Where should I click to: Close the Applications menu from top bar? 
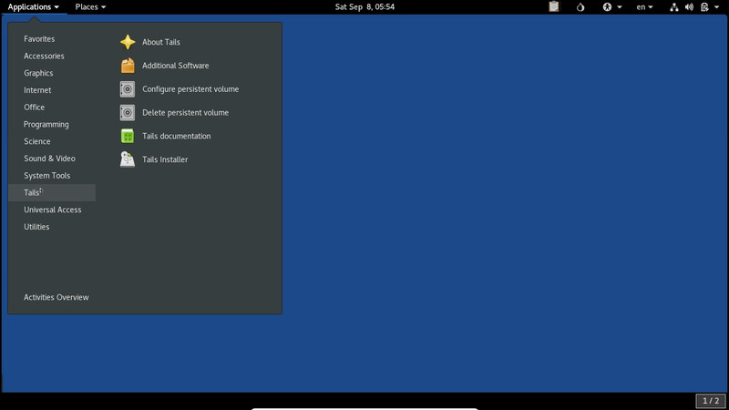(x=33, y=7)
